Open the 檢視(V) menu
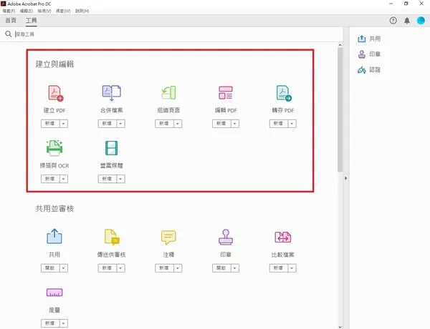Viewport: 430px width, 329px height. tap(44, 11)
